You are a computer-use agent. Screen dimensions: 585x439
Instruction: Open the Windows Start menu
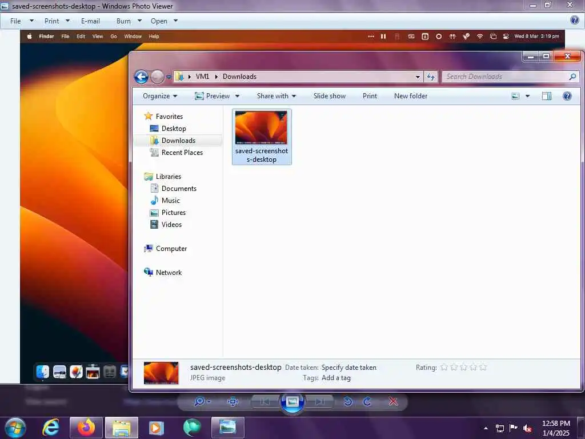[15, 428]
